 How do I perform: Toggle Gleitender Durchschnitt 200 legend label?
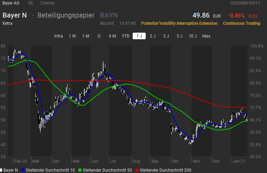(x=166, y=170)
